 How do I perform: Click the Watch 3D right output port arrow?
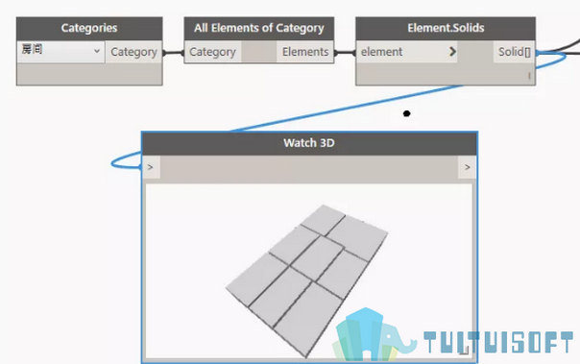point(468,167)
